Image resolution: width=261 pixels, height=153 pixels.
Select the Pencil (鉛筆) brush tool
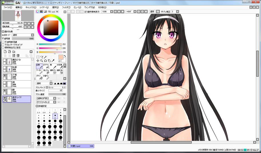pos(39,66)
